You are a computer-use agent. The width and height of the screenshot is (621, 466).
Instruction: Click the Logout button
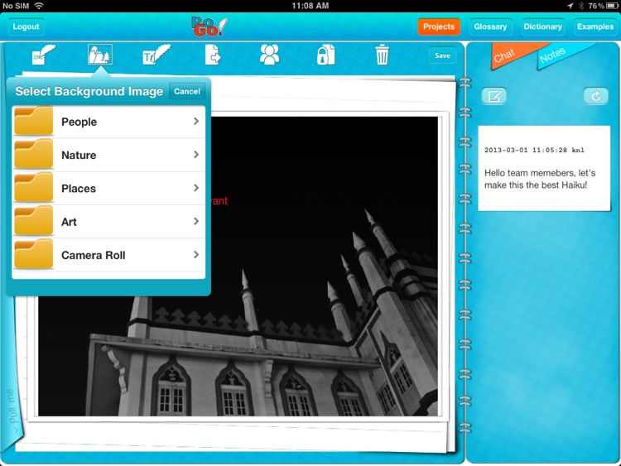[x=26, y=27]
